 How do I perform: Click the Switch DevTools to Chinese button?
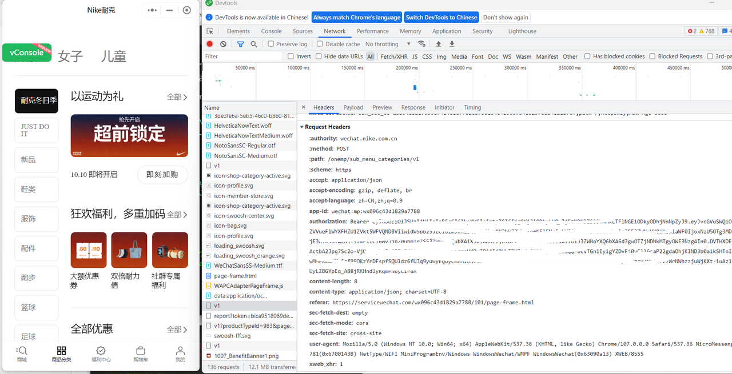[x=441, y=17]
